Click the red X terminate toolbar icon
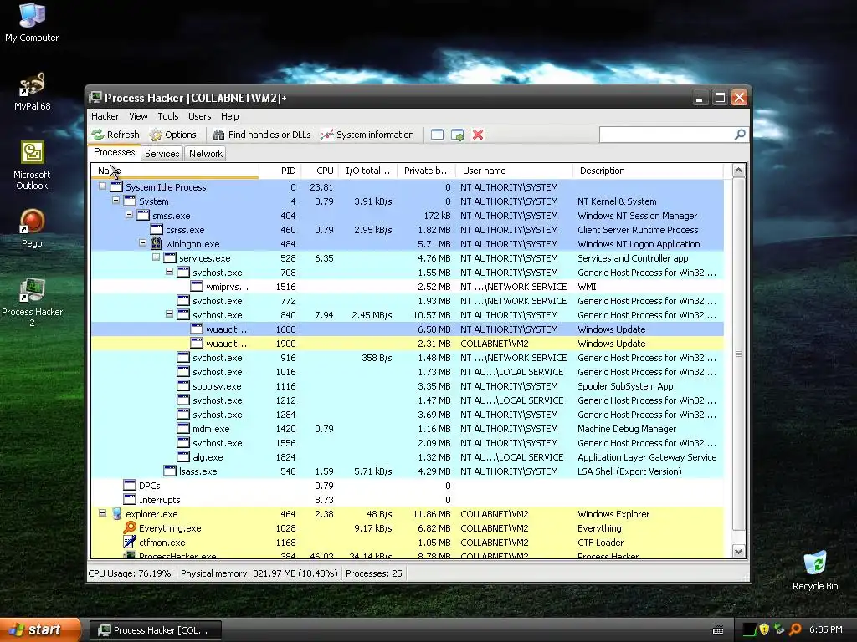 [x=478, y=135]
